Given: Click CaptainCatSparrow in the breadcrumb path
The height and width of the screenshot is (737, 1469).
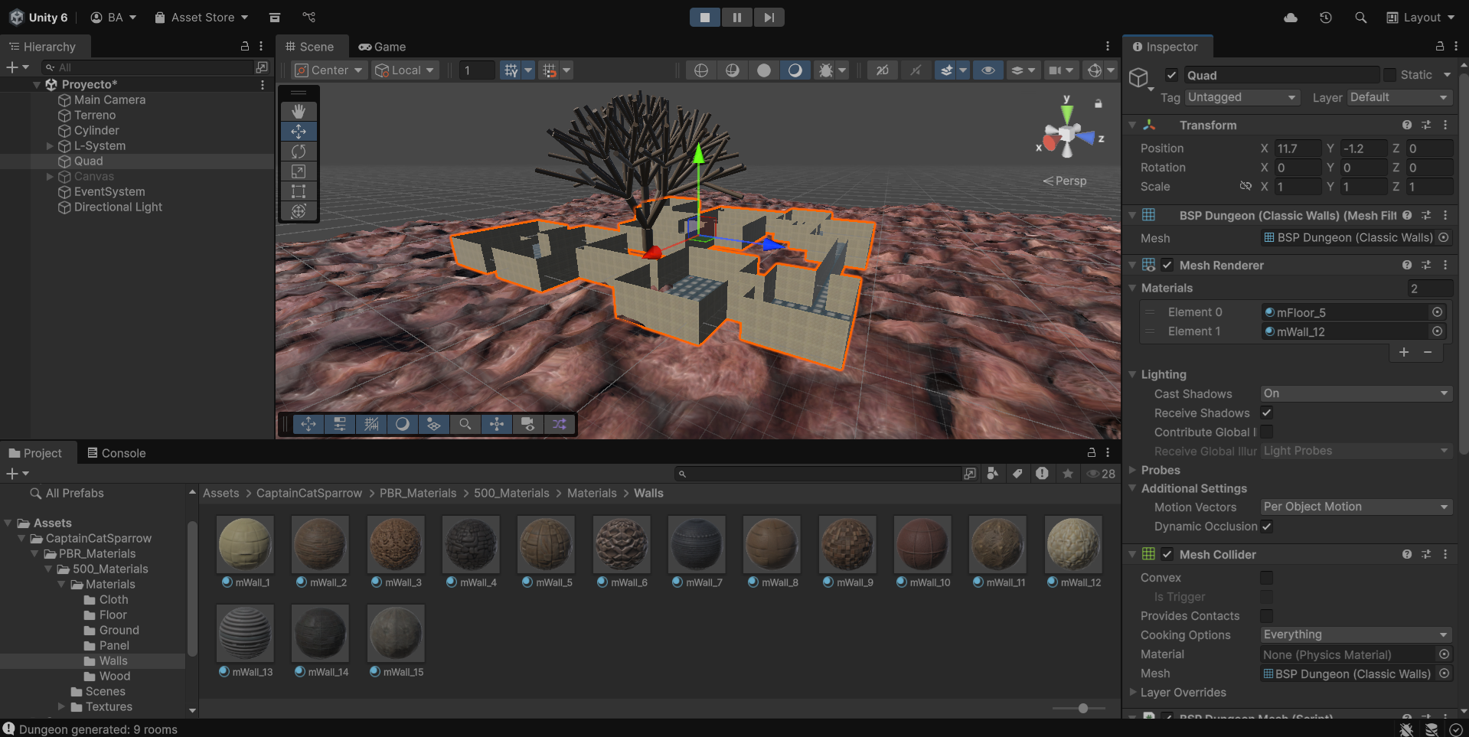Looking at the screenshot, I should 309,494.
